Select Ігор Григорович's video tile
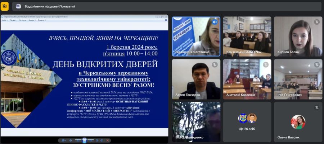The image size is (324, 144). pyautogui.click(x=298, y=79)
